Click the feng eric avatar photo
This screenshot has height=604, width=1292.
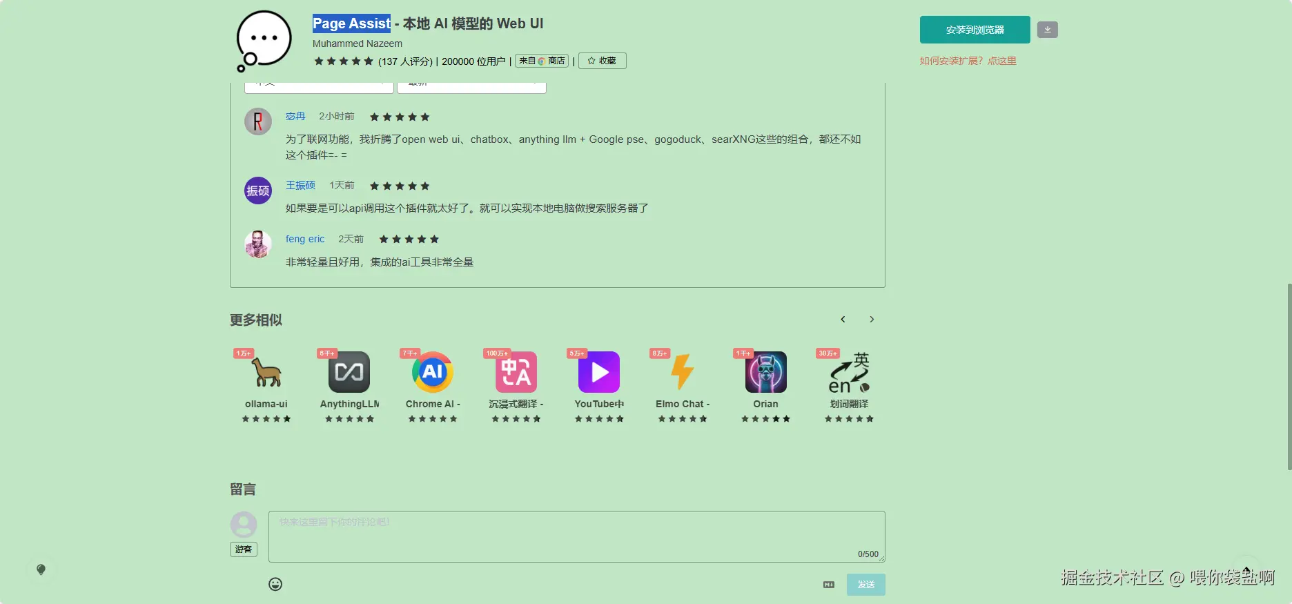pos(258,244)
